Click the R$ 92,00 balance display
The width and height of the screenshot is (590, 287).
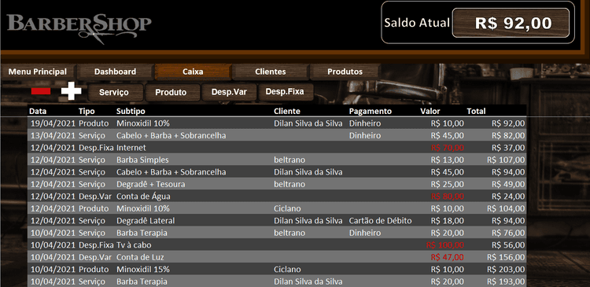pos(511,23)
